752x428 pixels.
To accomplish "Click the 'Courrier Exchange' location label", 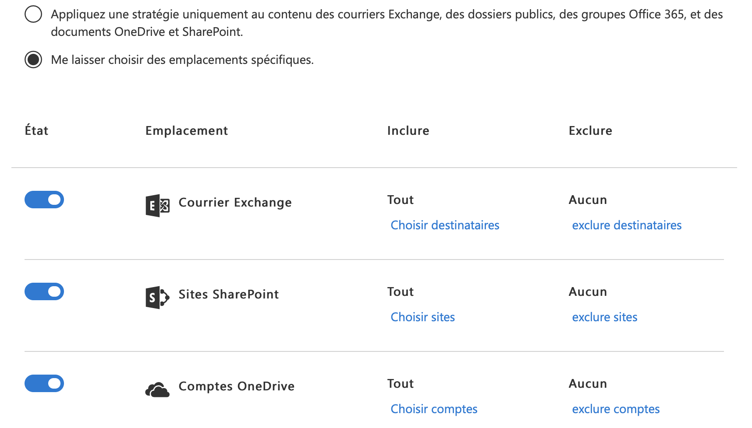I will tap(235, 202).
